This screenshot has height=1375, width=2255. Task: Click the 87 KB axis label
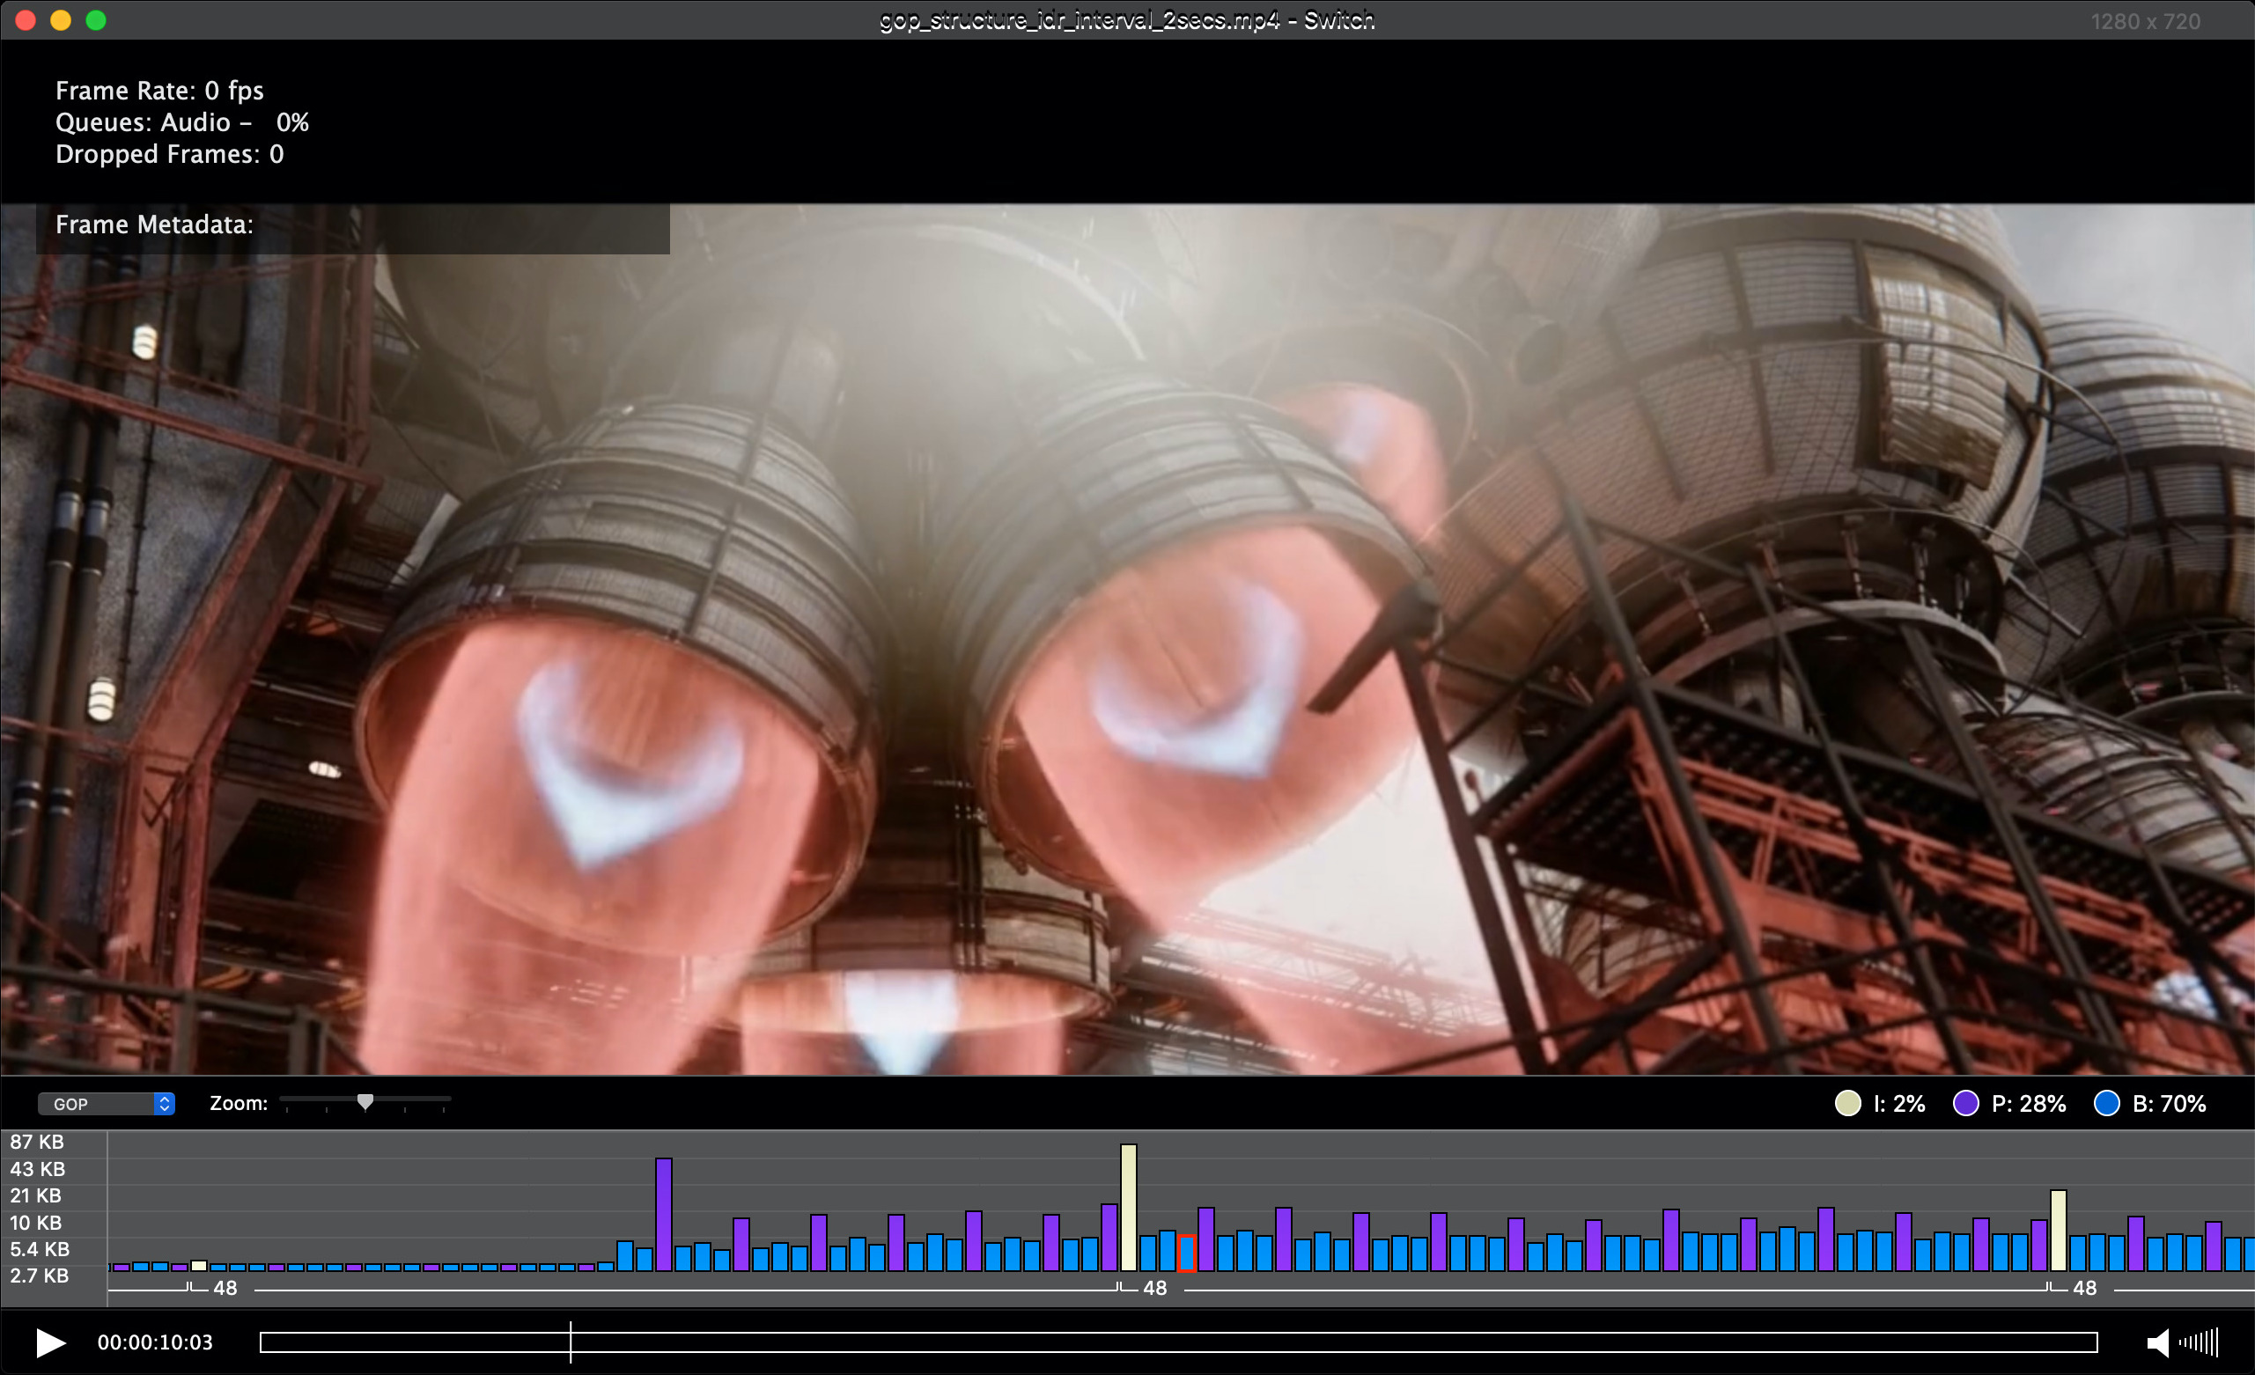(37, 1142)
